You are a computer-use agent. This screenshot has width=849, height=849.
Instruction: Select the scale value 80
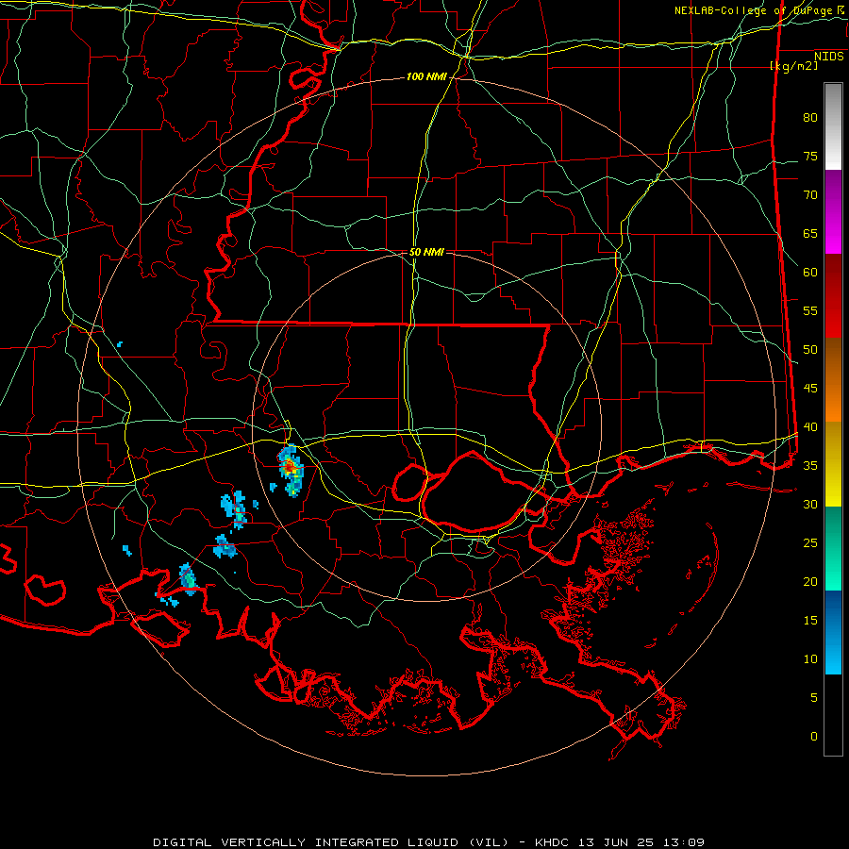(810, 118)
